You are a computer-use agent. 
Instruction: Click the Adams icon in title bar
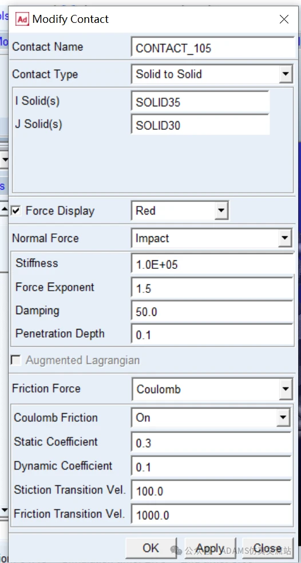pyautogui.click(x=22, y=19)
